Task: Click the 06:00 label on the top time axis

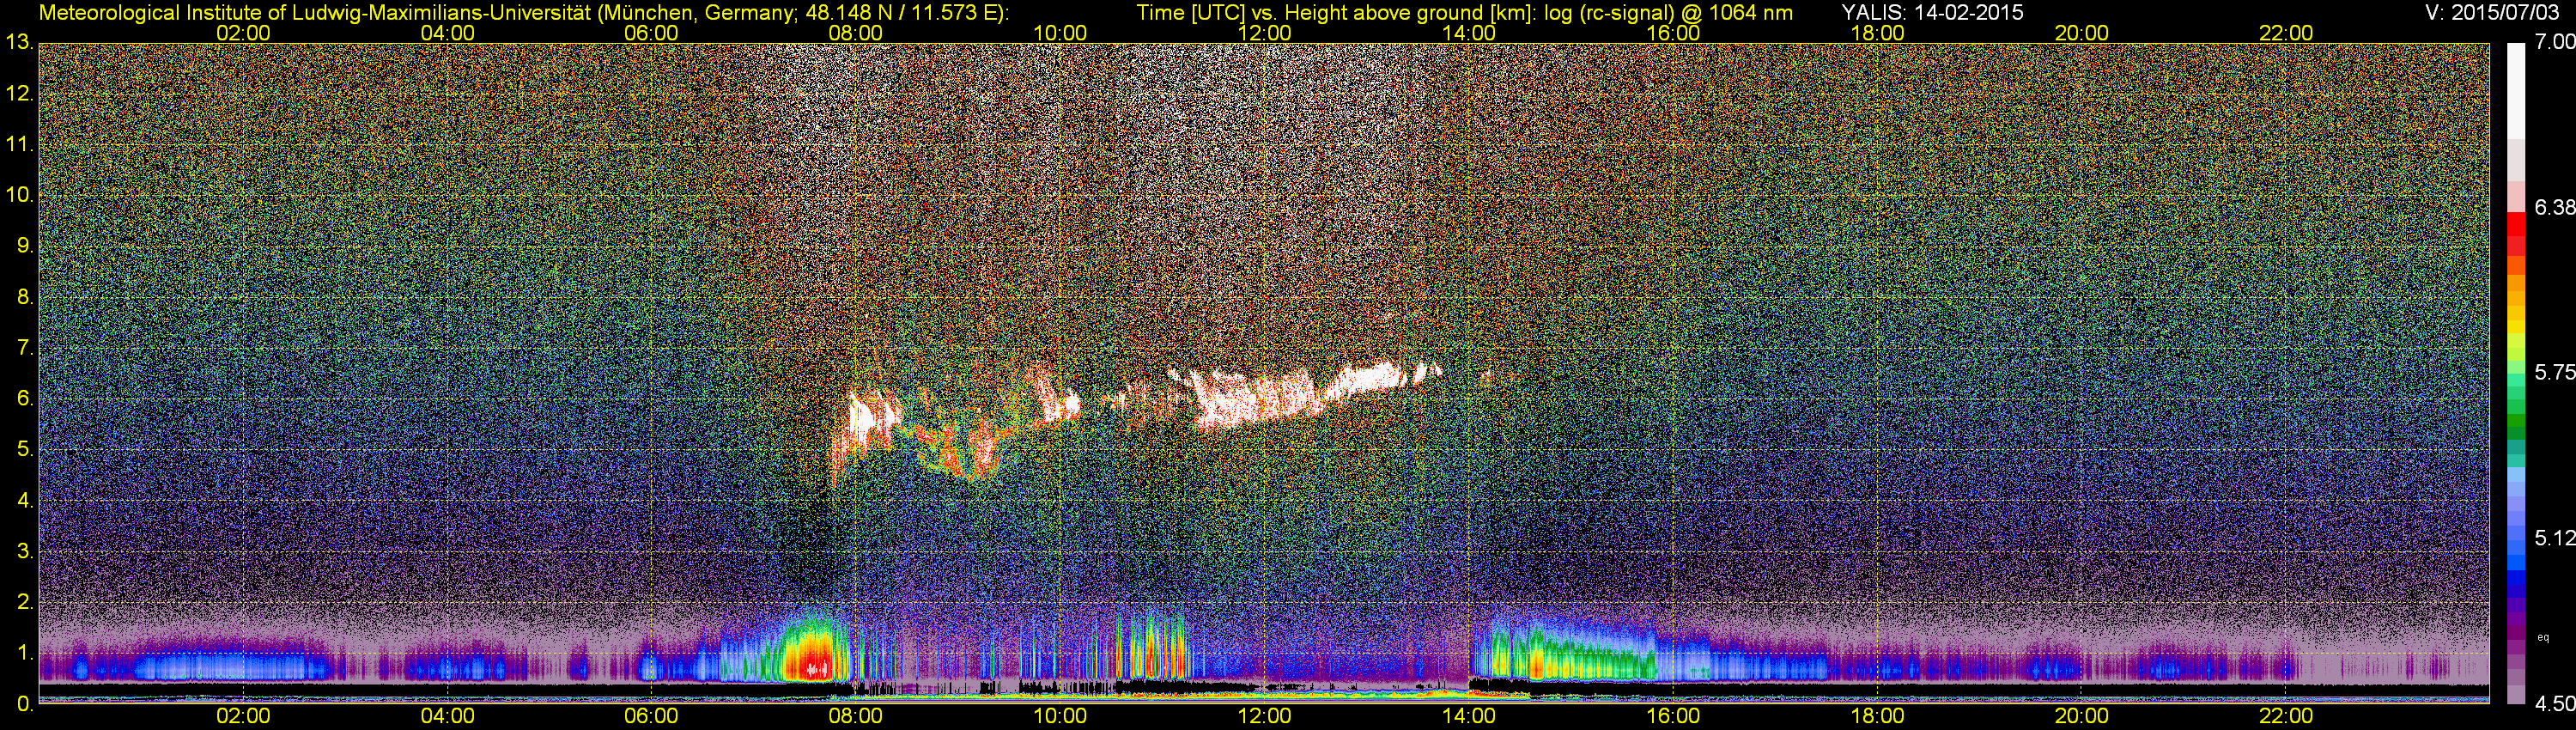Action: tap(651, 33)
